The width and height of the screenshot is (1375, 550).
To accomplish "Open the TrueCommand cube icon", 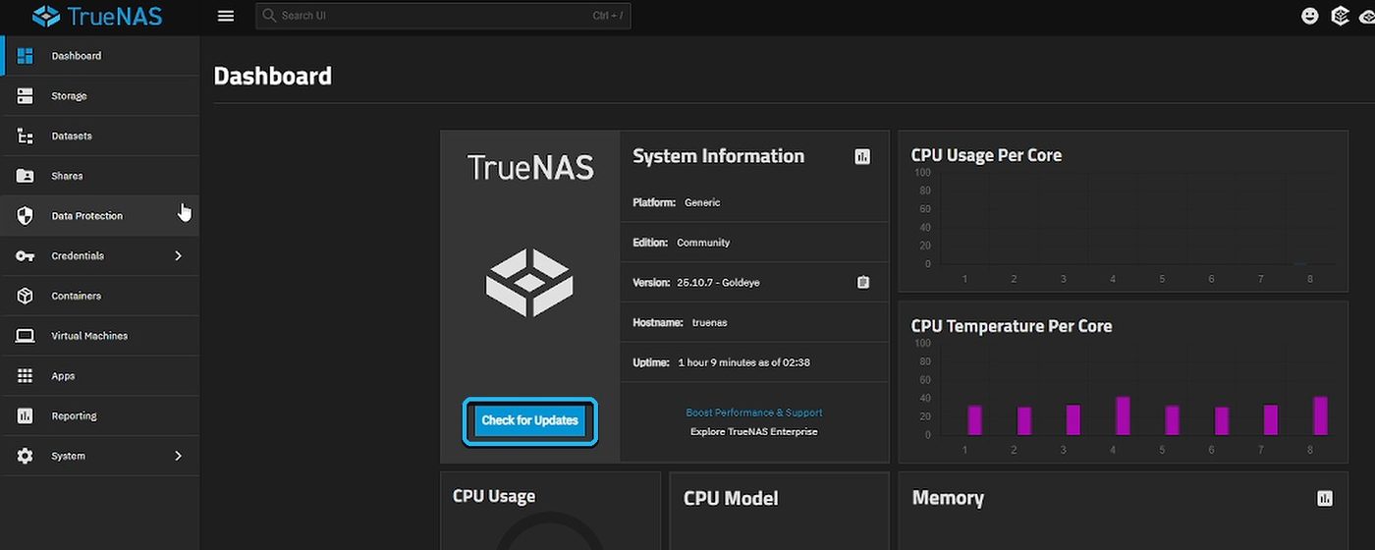I will point(1340,16).
